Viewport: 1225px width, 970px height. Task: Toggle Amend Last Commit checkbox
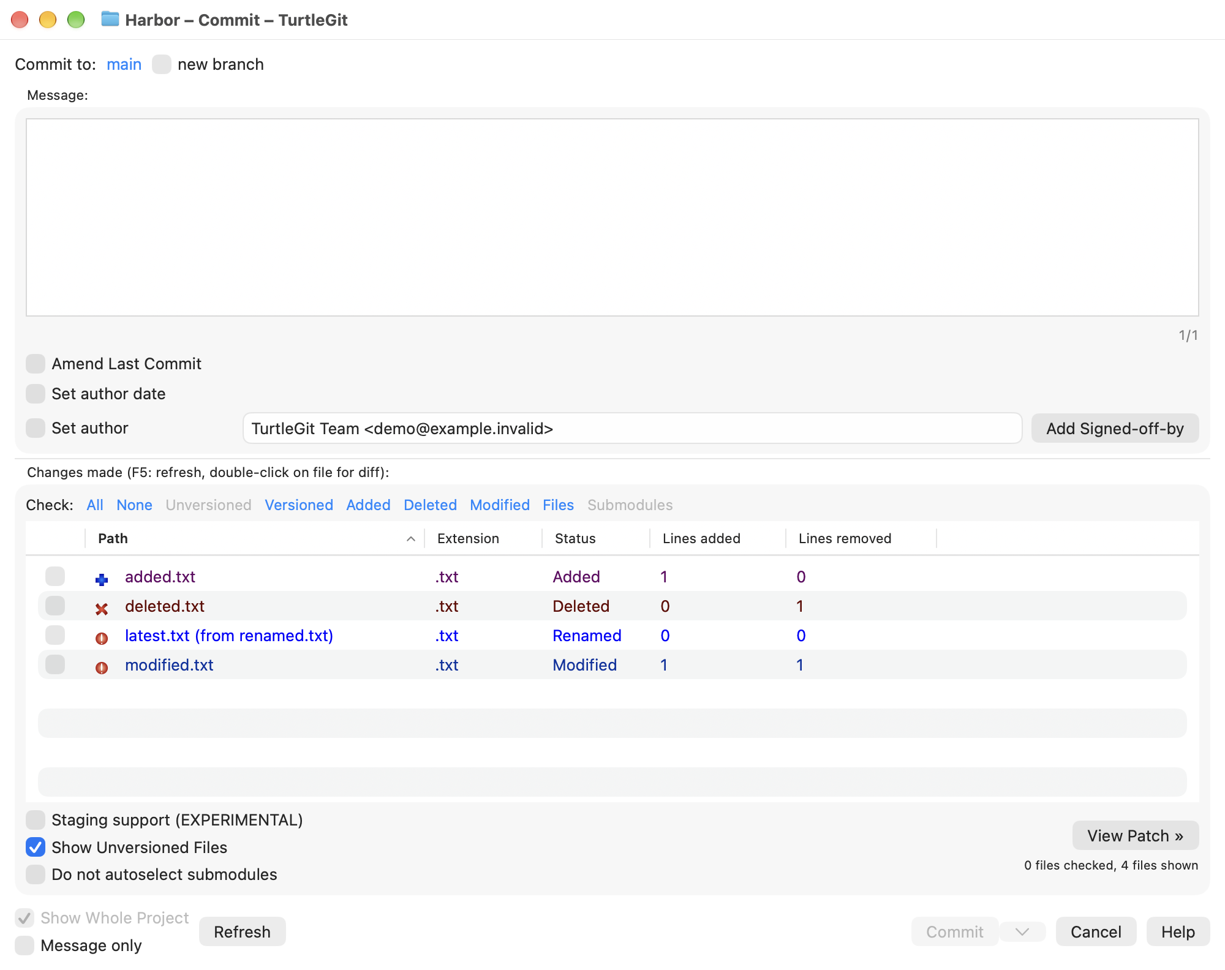(x=36, y=364)
